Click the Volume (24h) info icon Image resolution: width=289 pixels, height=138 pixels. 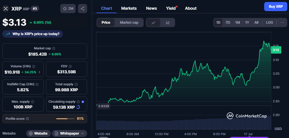pos(34,66)
